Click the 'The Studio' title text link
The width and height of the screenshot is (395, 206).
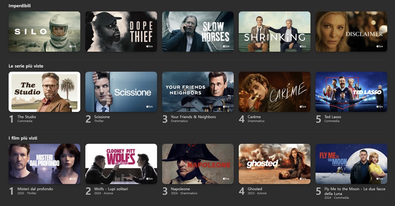(x=27, y=117)
